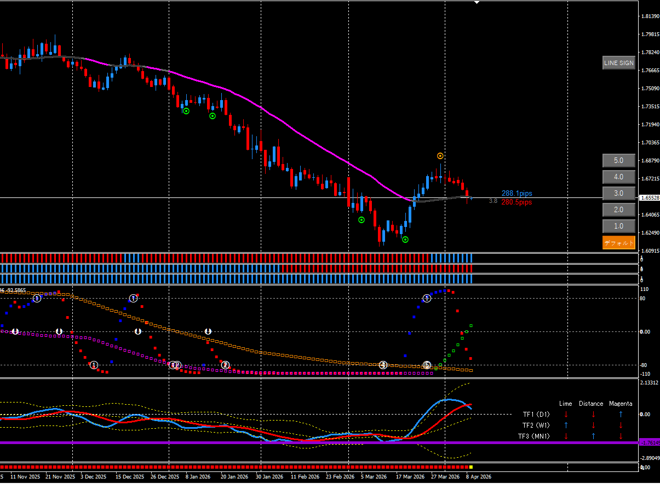Click TF3 (MN1) Distance up arrow
Viewport: 660px width, 484px height.
(593, 436)
